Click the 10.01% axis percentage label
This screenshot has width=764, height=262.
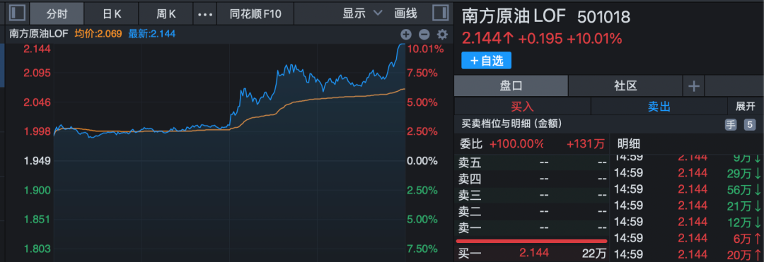(x=425, y=49)
